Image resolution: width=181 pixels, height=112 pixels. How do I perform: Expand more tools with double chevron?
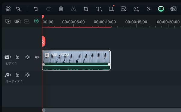149,9
